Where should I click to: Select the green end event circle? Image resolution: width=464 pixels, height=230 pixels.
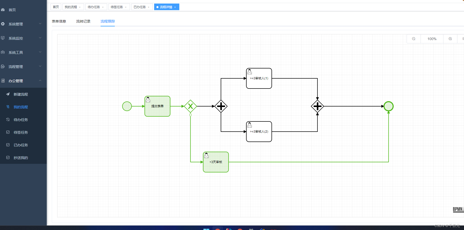click(389, 106)
